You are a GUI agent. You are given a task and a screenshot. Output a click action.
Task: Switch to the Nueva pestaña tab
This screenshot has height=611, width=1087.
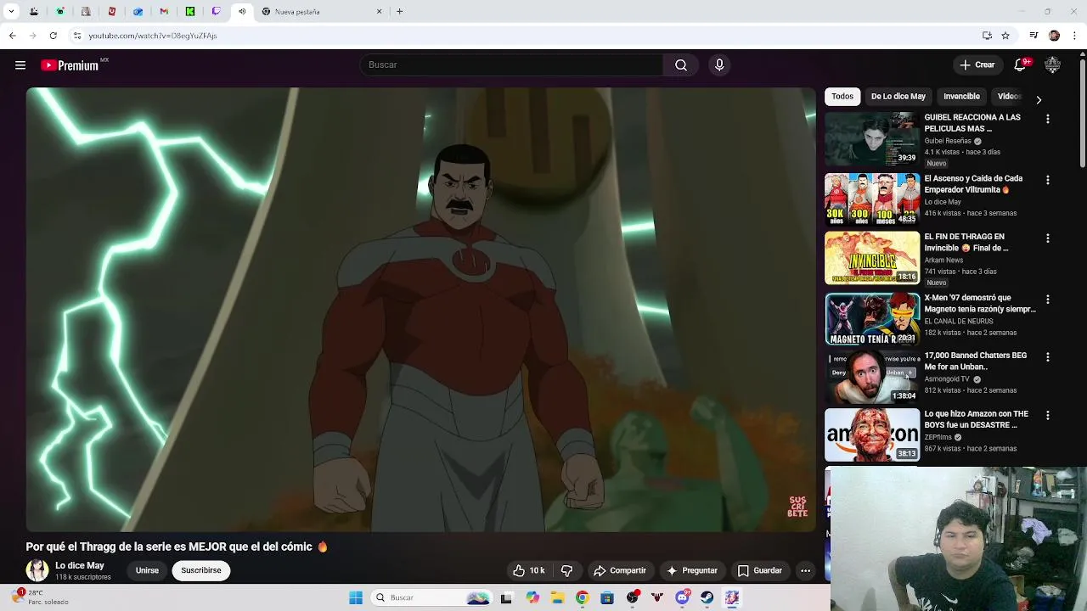pos(323,12)
